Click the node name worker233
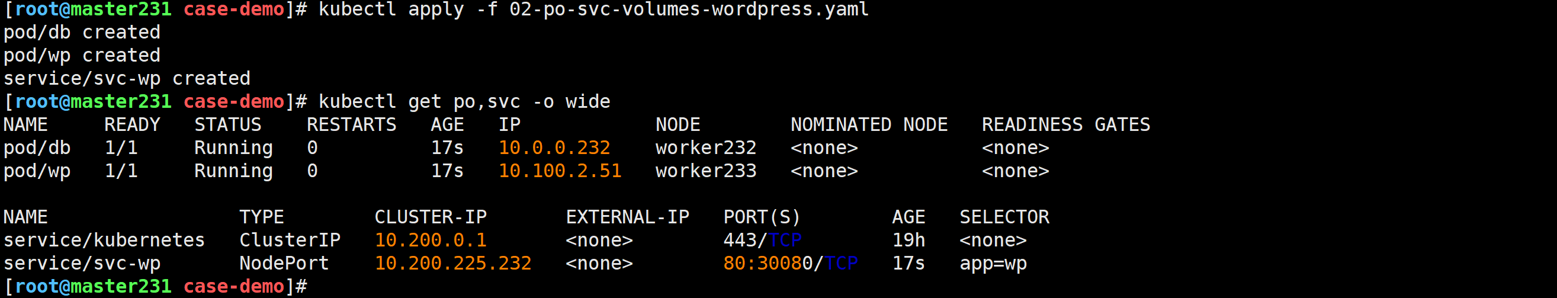Screen dimensions: 1557x298 [x=705, y=171]
